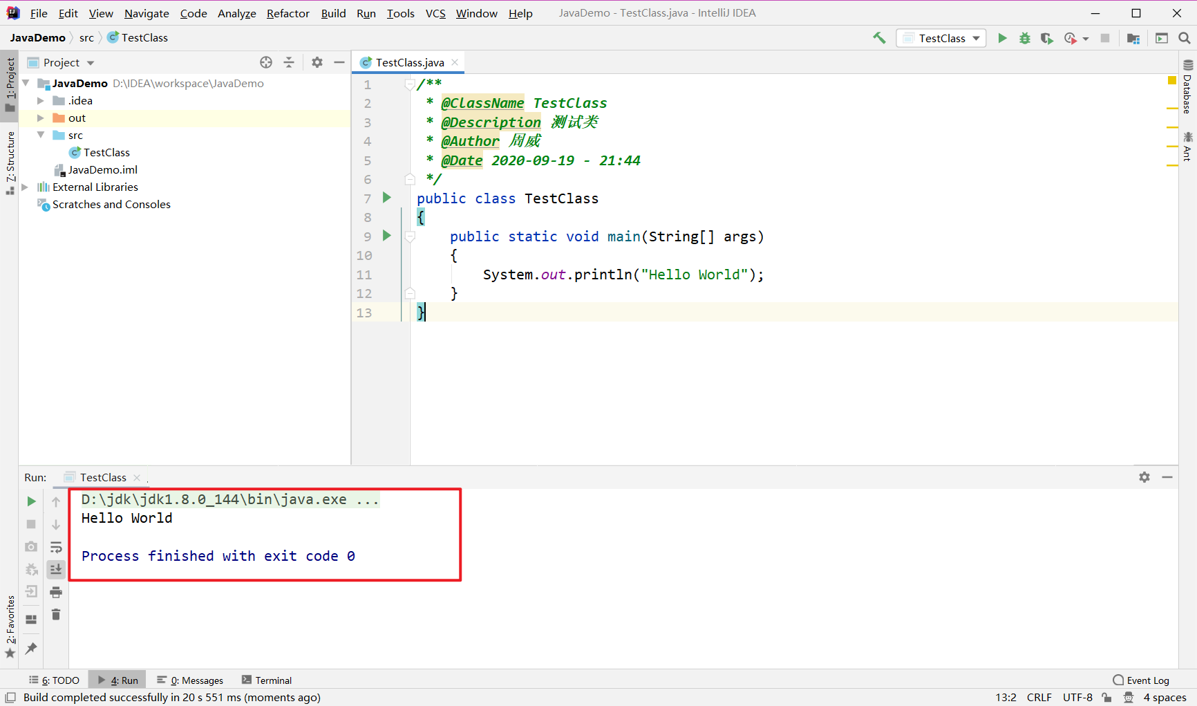Open the Database side panel
Screen dimensions: 1197x706
pos(1187,87)
